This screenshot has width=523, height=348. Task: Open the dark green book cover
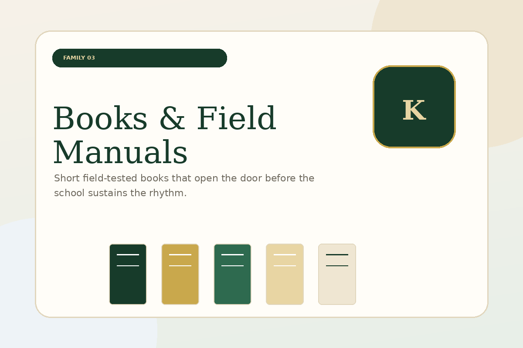(x=128, y=274)
